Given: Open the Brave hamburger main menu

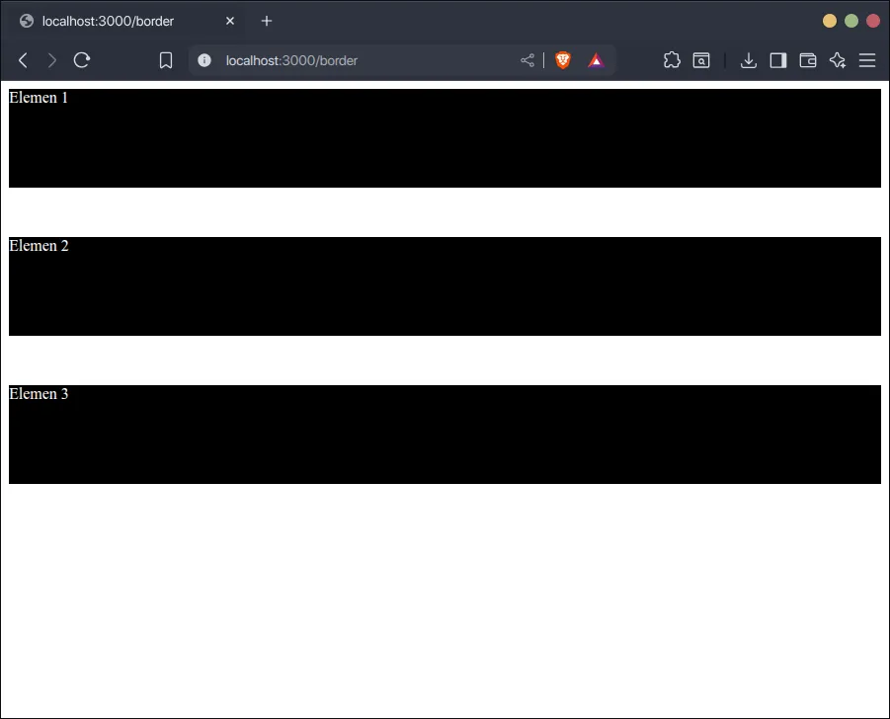Looking at the screenshot, I should tap(867, 60).
